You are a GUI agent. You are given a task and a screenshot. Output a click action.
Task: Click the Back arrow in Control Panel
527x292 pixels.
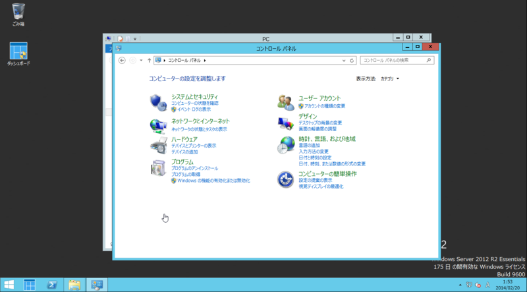[x=122, y=60]
